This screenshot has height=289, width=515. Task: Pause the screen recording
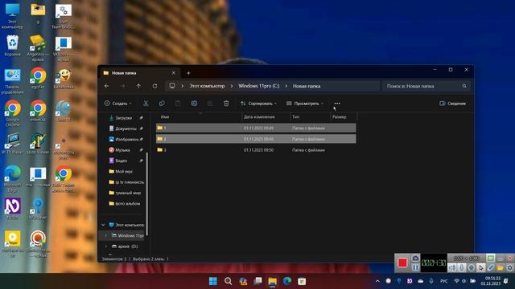tap(415, 267)
